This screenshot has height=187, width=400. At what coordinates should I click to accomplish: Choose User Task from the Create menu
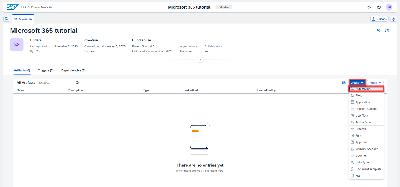coord(366,115)
